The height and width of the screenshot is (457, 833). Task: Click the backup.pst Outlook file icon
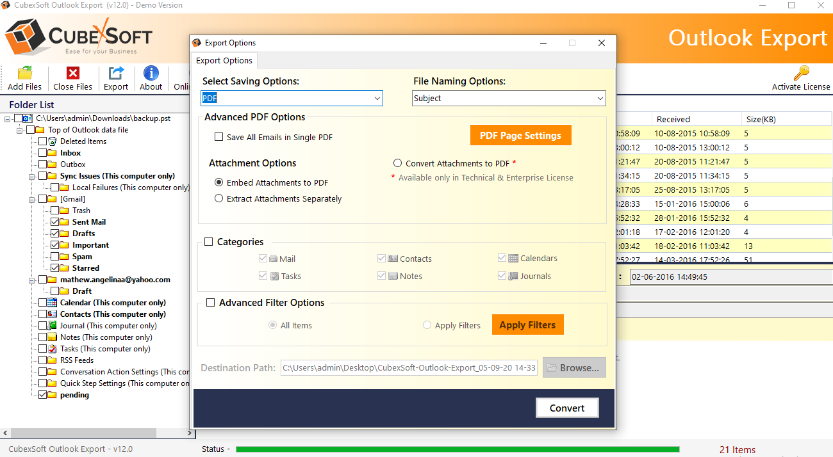click(x=28, y=118)
